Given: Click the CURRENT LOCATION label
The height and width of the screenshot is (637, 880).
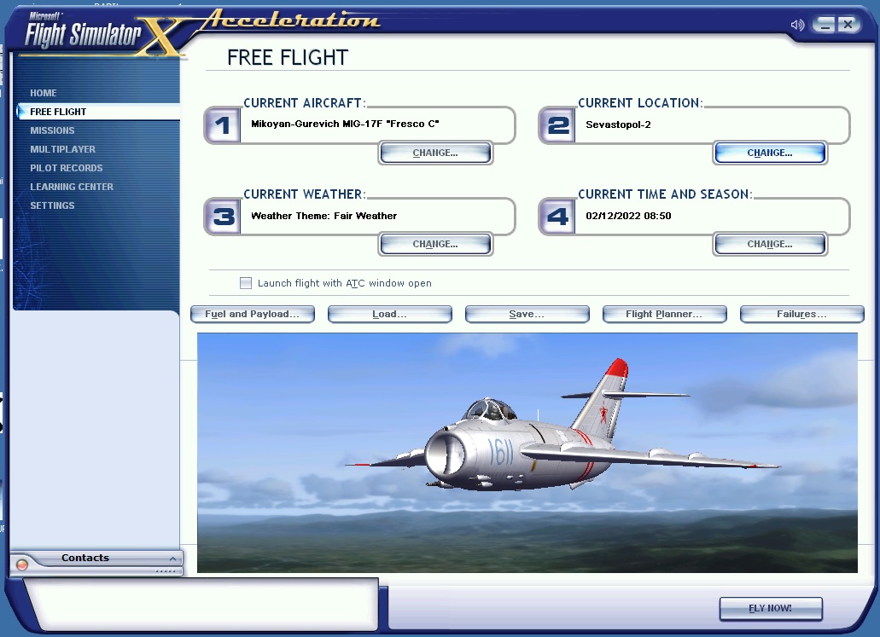Looking at the screenshot, I should tap(640, 103).
